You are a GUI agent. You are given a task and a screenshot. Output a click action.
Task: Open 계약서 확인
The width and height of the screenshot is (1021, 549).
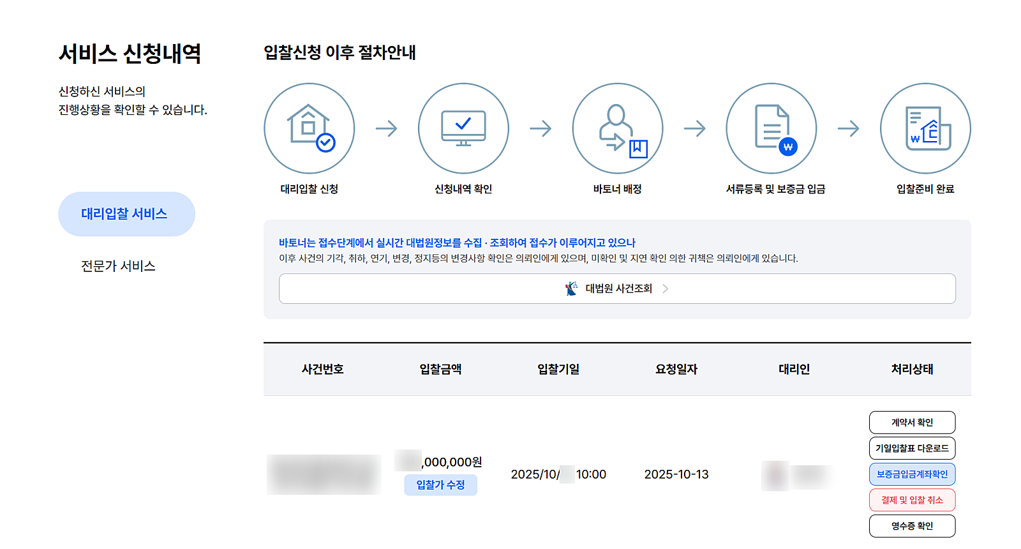click(x=912, y=423)
